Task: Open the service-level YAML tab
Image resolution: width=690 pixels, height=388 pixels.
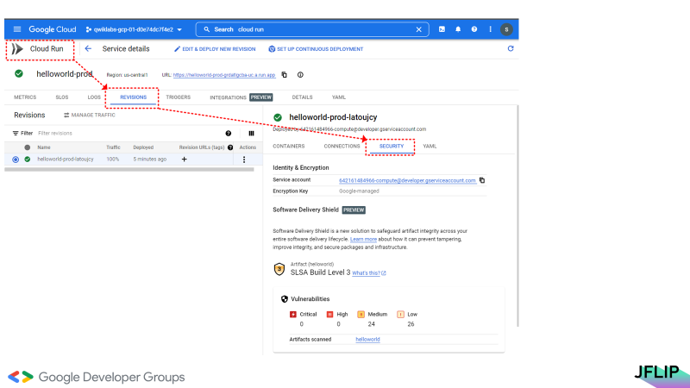Action: (338, 97)
